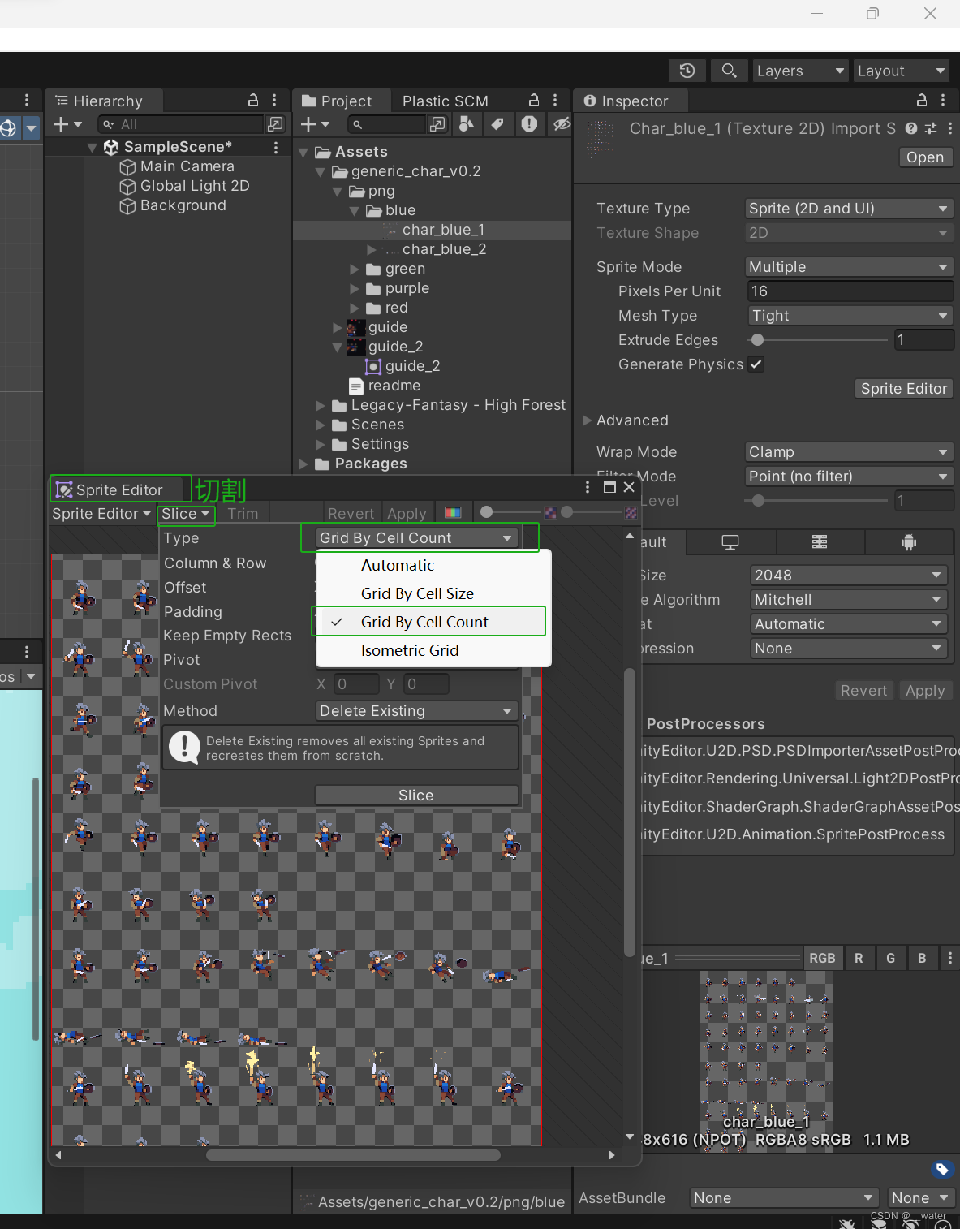Screen dimensions: 960x1229
Task: Open texture preview options kebab menu
Action: click(949, 958)
